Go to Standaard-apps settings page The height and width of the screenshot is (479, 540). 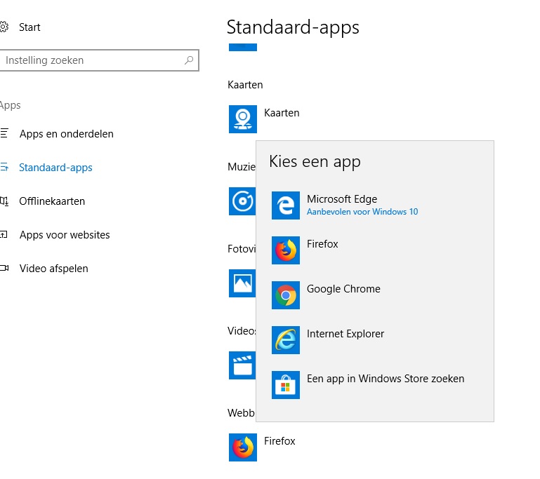(x=55, y=168)
